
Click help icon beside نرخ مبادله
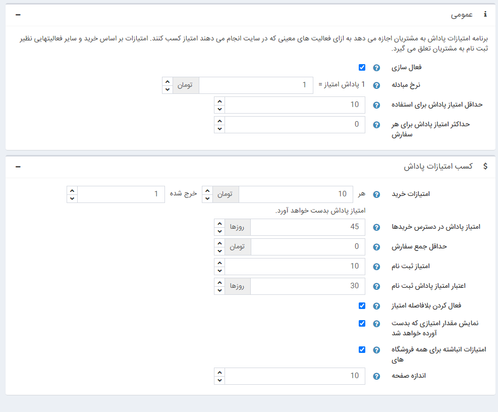pyautogui.click(x=376, y=85)
